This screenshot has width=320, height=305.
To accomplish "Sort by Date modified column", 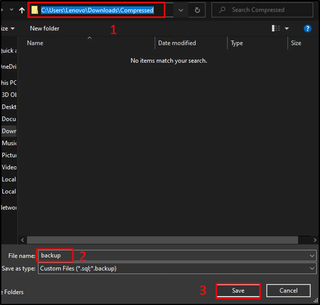I will coord(177,43).
